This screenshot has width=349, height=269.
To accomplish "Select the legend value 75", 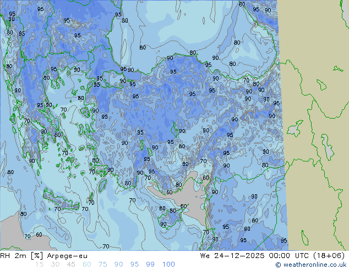I will (x=102, y=265).
